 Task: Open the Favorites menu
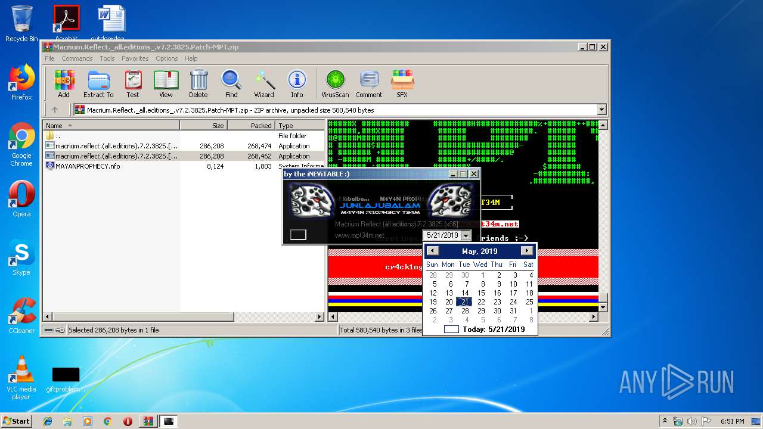pyautogui.click(x=135, y=58)
